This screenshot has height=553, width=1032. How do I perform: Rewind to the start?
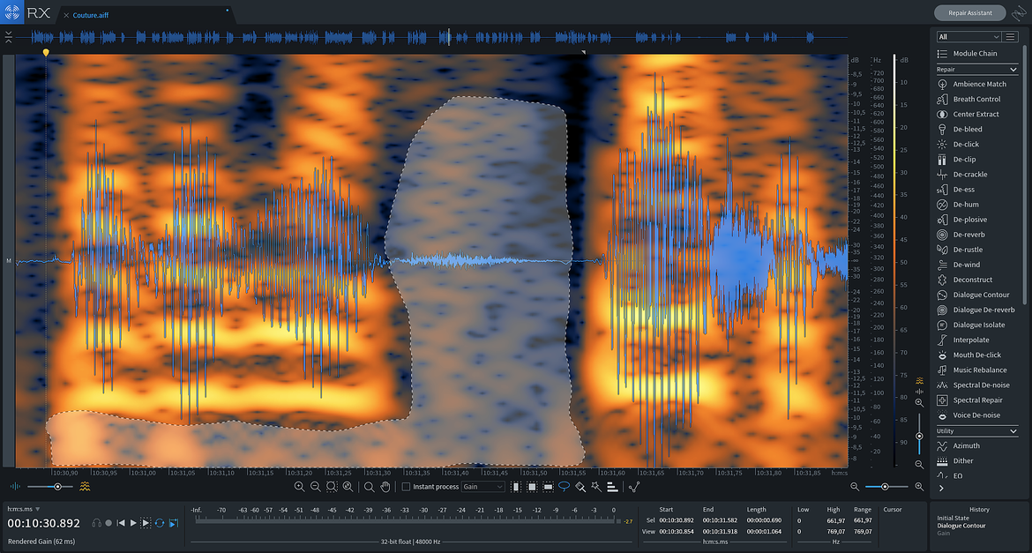[x=121, y=523]
